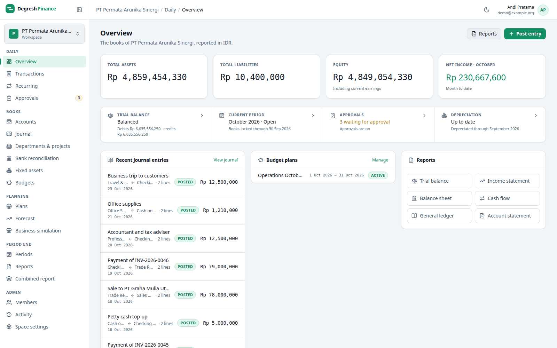Screen dimensions: 557x348
Task: Expand the Approvals card chevron
Action: pos(424,116)
